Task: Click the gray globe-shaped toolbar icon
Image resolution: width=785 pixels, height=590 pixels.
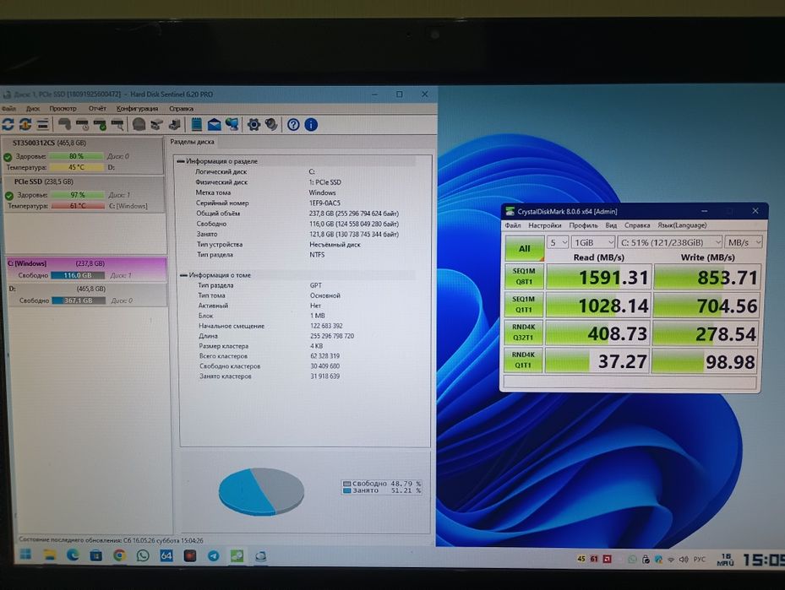Action: point(139,125)
